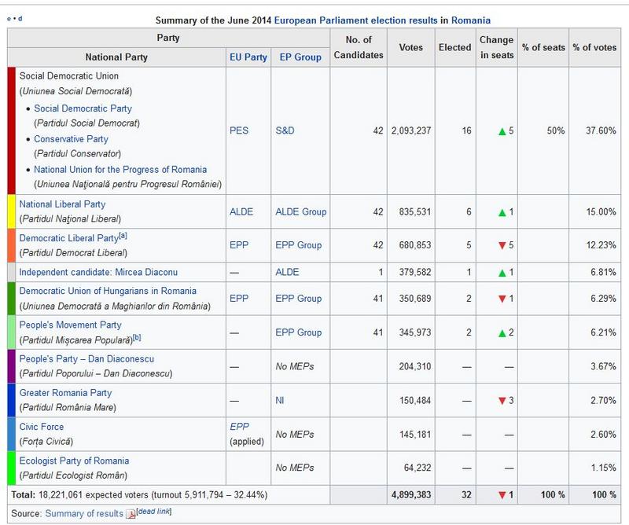Click the EU Party column header link
Screen dimensions: 629x525
[x=248, y=57]
